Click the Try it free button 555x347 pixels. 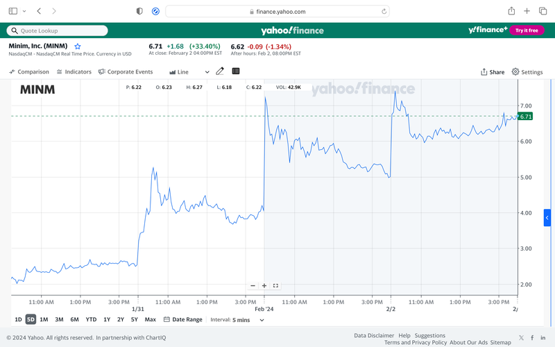pos(527,31)
